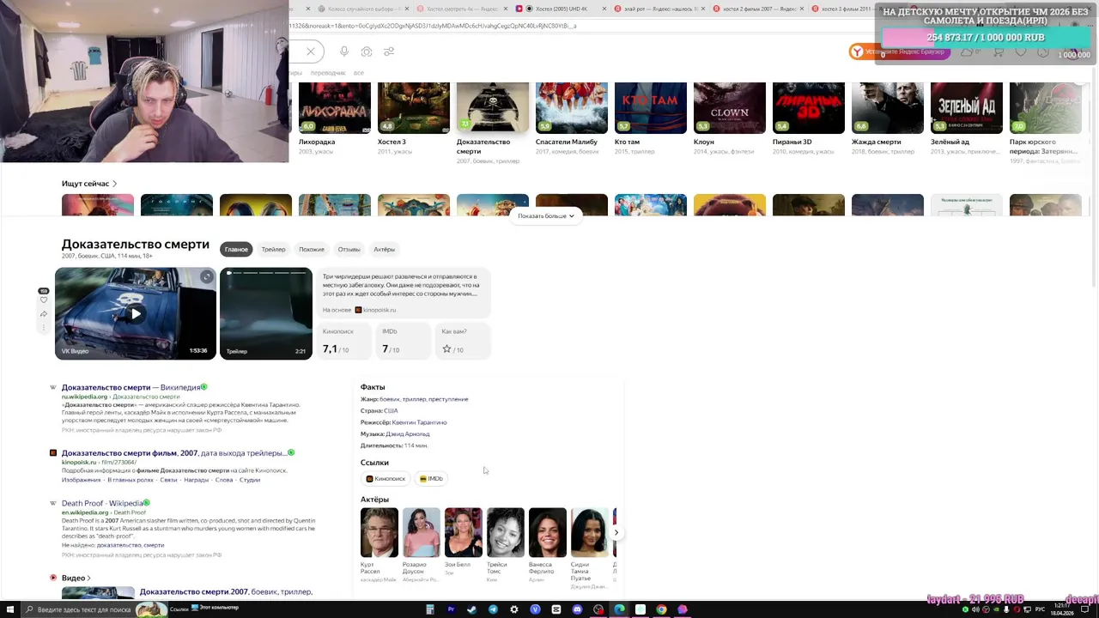Open Доказательство смерти фильм 2007 Кинопоиск result

[x=173, y=453]
